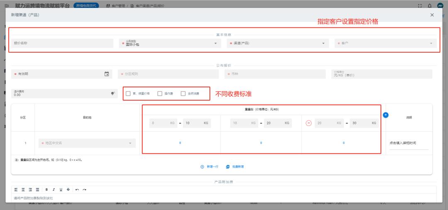Screen dimensions: 448x210
Task: Click the 目的地 column header
Action: [87, 117]
